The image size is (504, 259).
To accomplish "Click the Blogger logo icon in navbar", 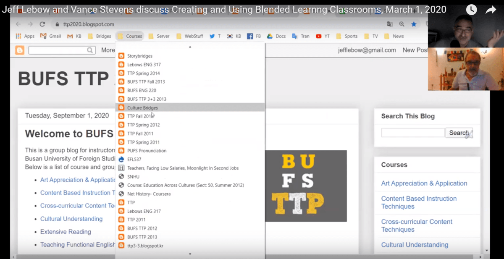I will click(x=20, y=50).
